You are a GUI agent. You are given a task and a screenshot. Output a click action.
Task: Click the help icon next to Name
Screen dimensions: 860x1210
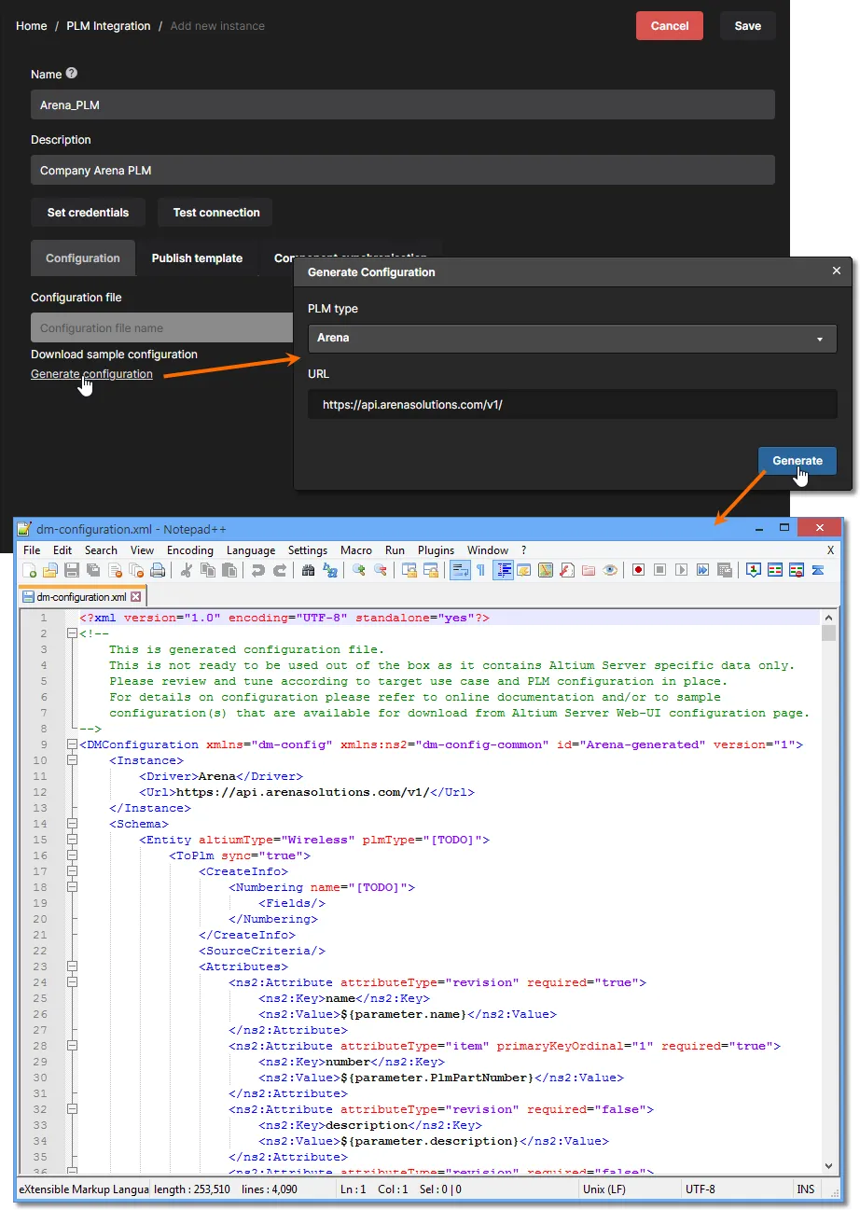[72, 74]
